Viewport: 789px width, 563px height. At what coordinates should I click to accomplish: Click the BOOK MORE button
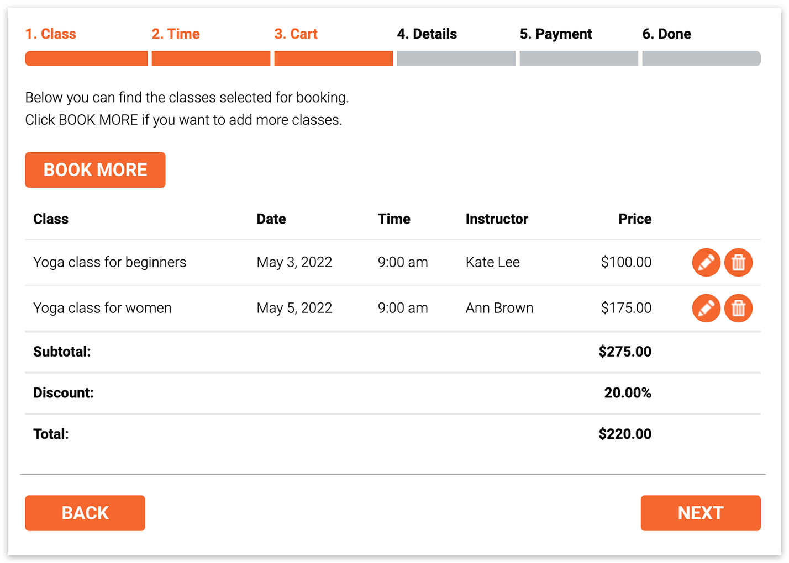(x=95, y=170)
